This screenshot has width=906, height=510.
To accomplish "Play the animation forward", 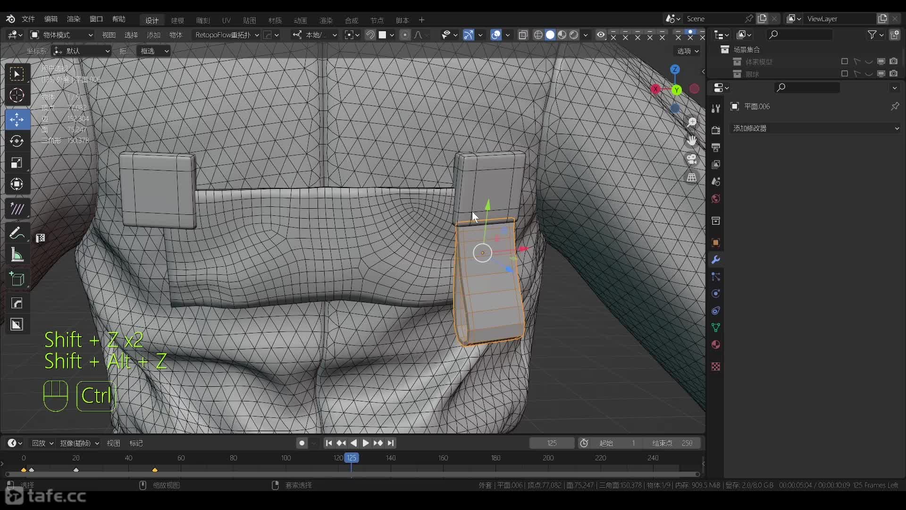I will pos(366,443).
